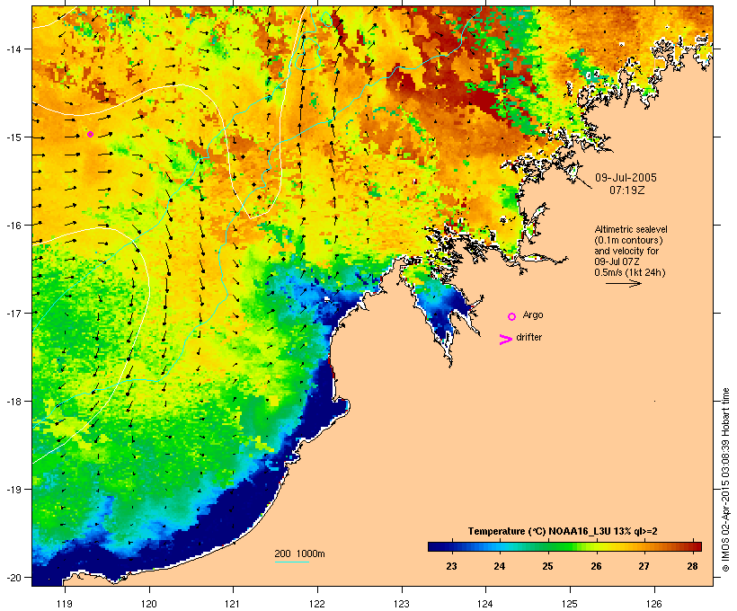The height and width of the screenshot is (611, 737).
Task: Click the longitude axis label '124'
Action: [x=485, y=604]
